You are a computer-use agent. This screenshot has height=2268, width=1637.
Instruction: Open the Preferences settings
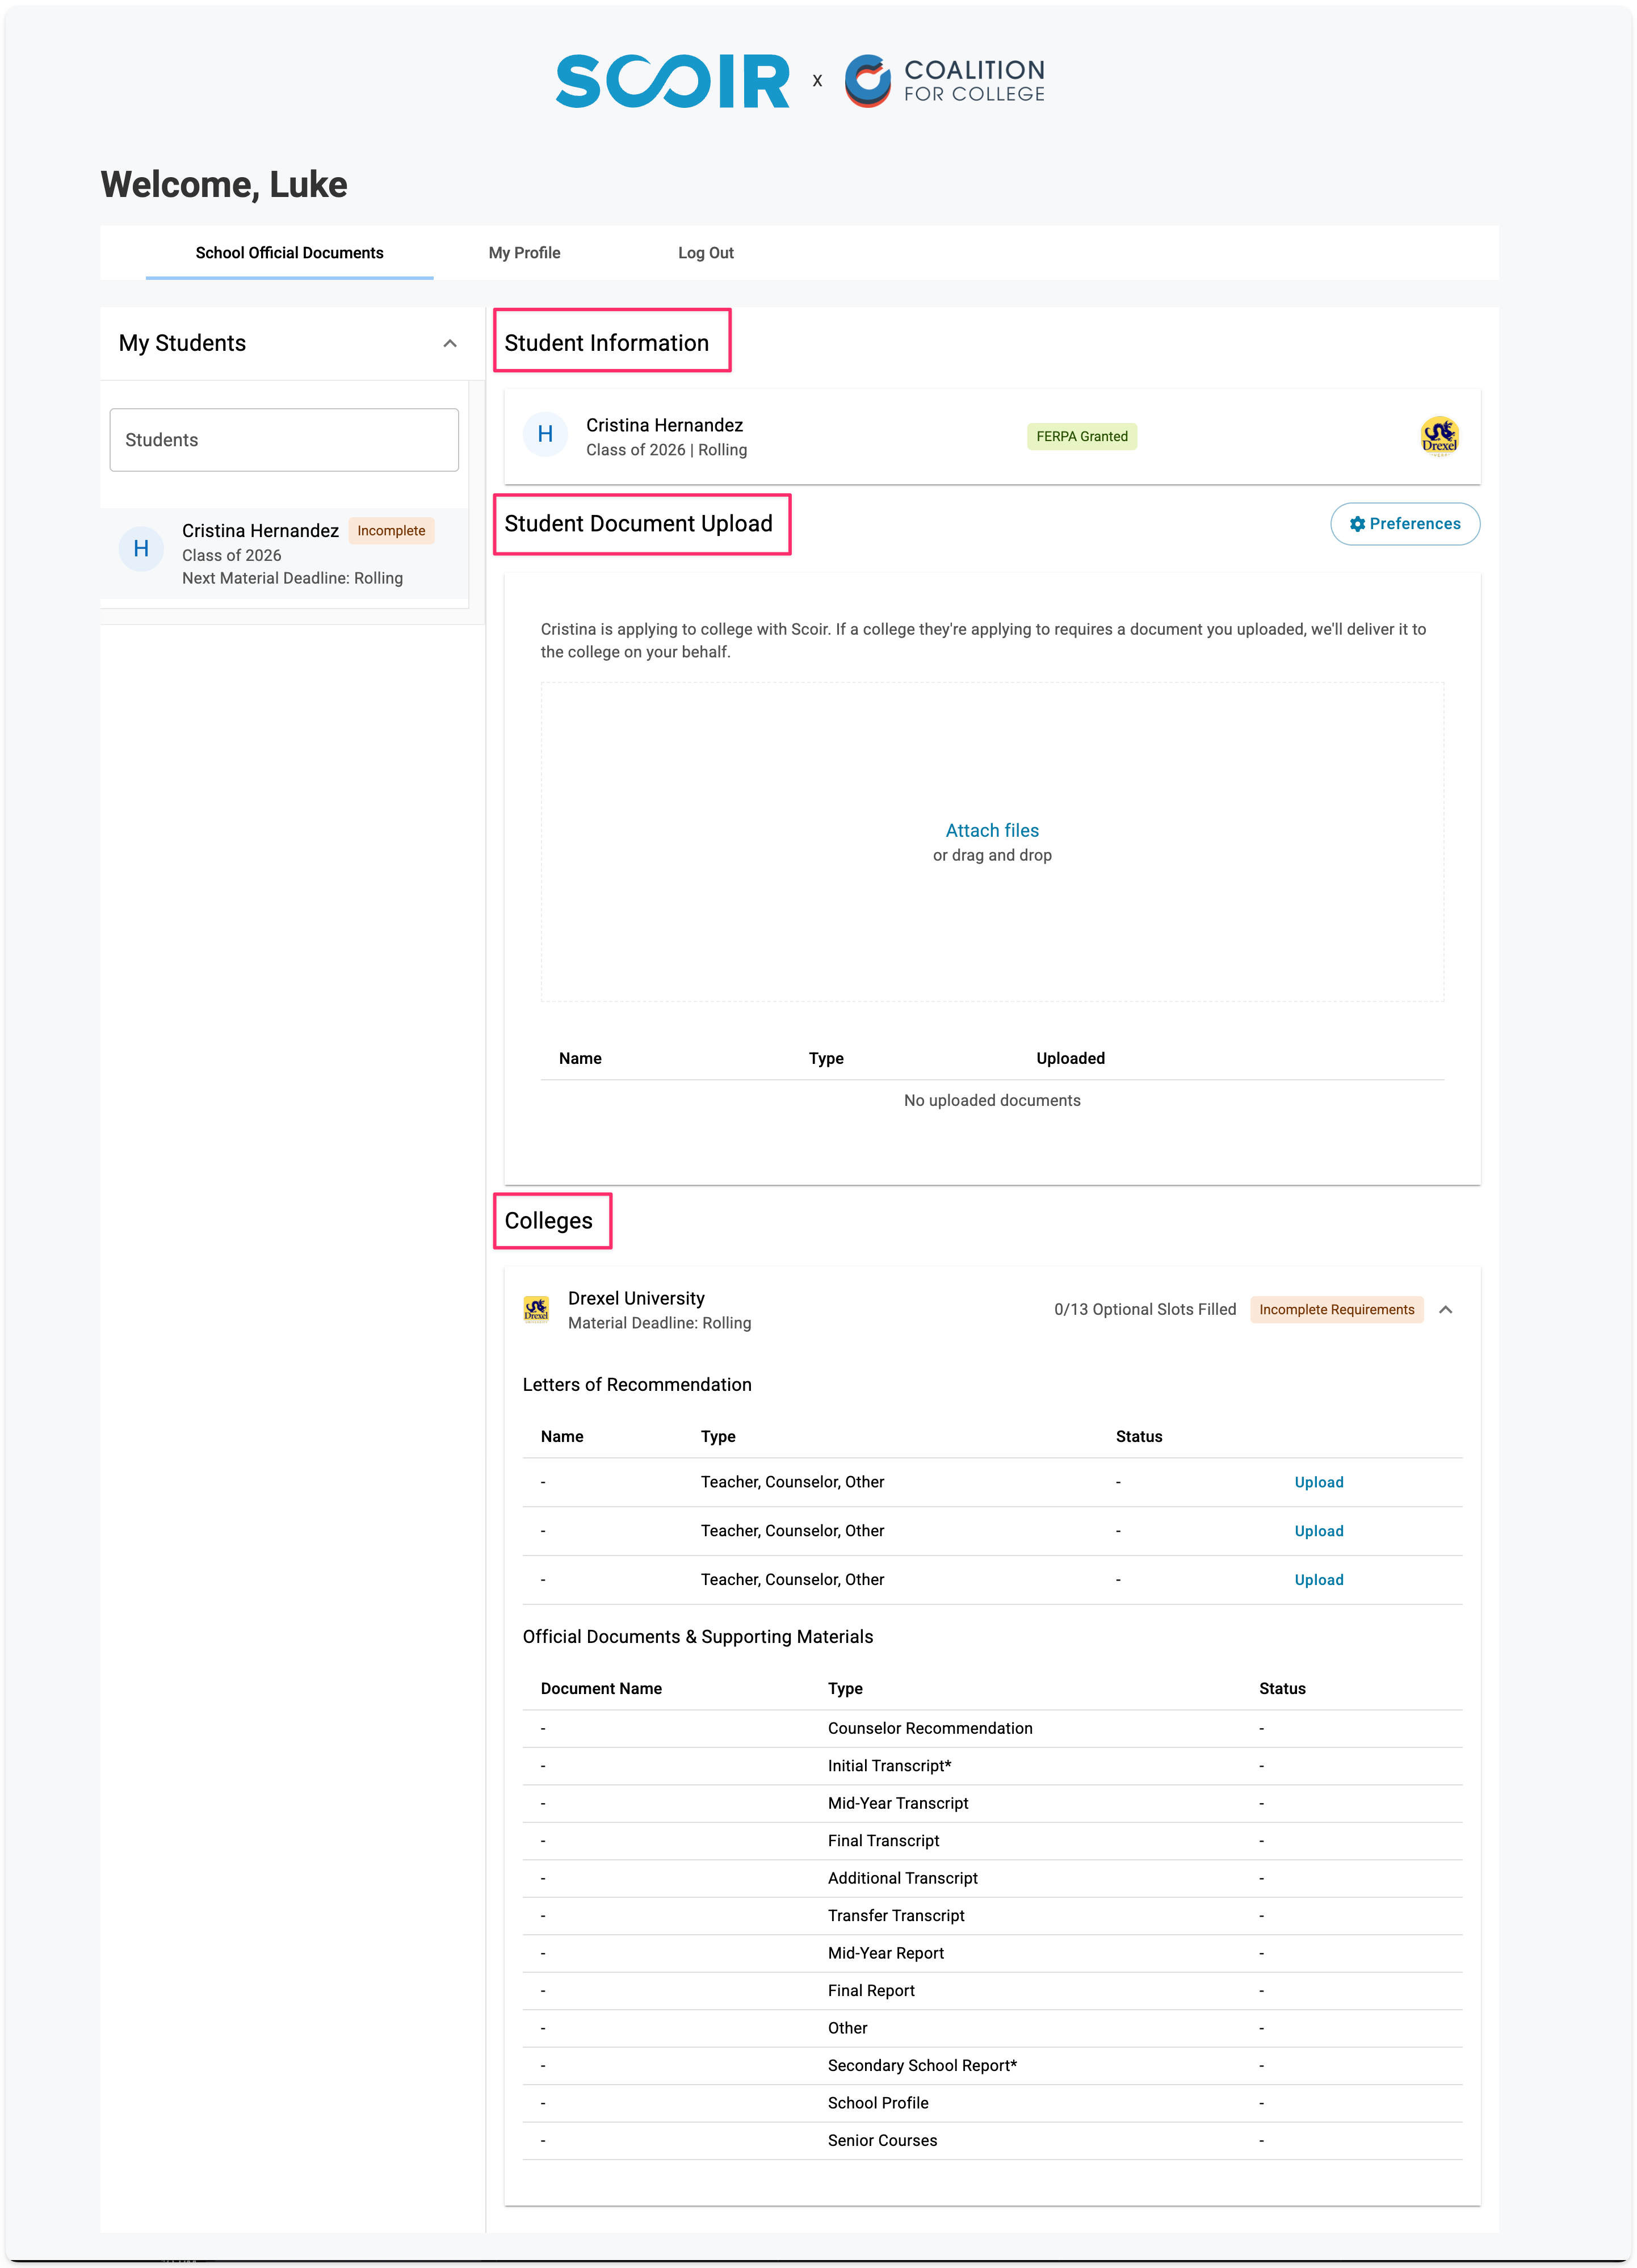tap(1404, 524)
